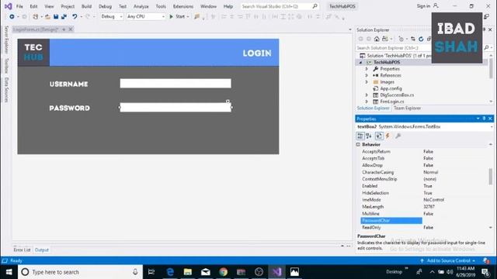Screen dimensions: 497x279
Task: Expand the DlgSuccessBox.cs node
Action: [x=367, y=95]
